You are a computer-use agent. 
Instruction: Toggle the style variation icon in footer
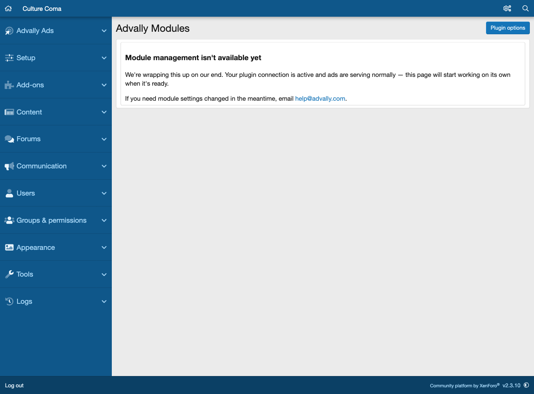(x=526, y=385)
